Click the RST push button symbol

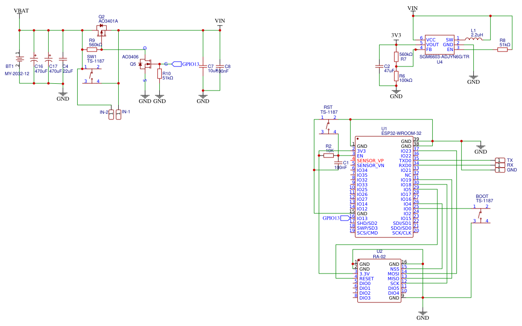click(x=328, y=125)
